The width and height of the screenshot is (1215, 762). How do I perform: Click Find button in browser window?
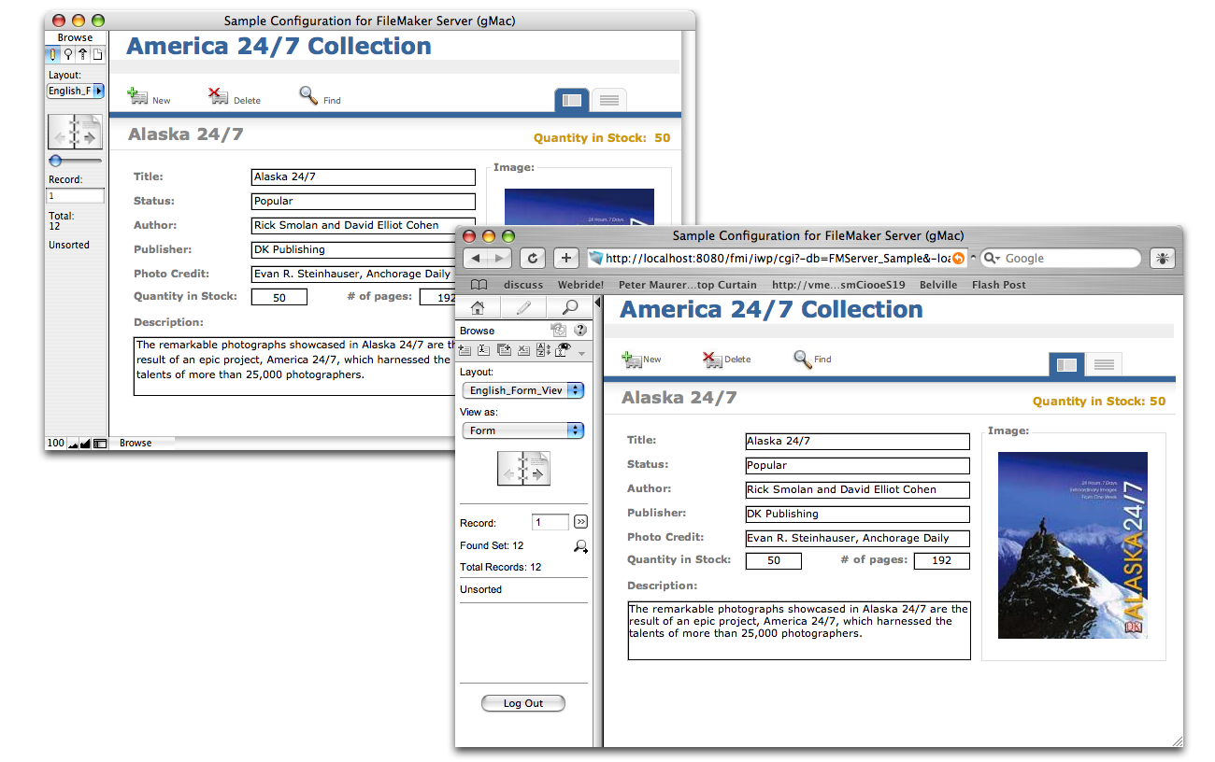click(812, 359)
